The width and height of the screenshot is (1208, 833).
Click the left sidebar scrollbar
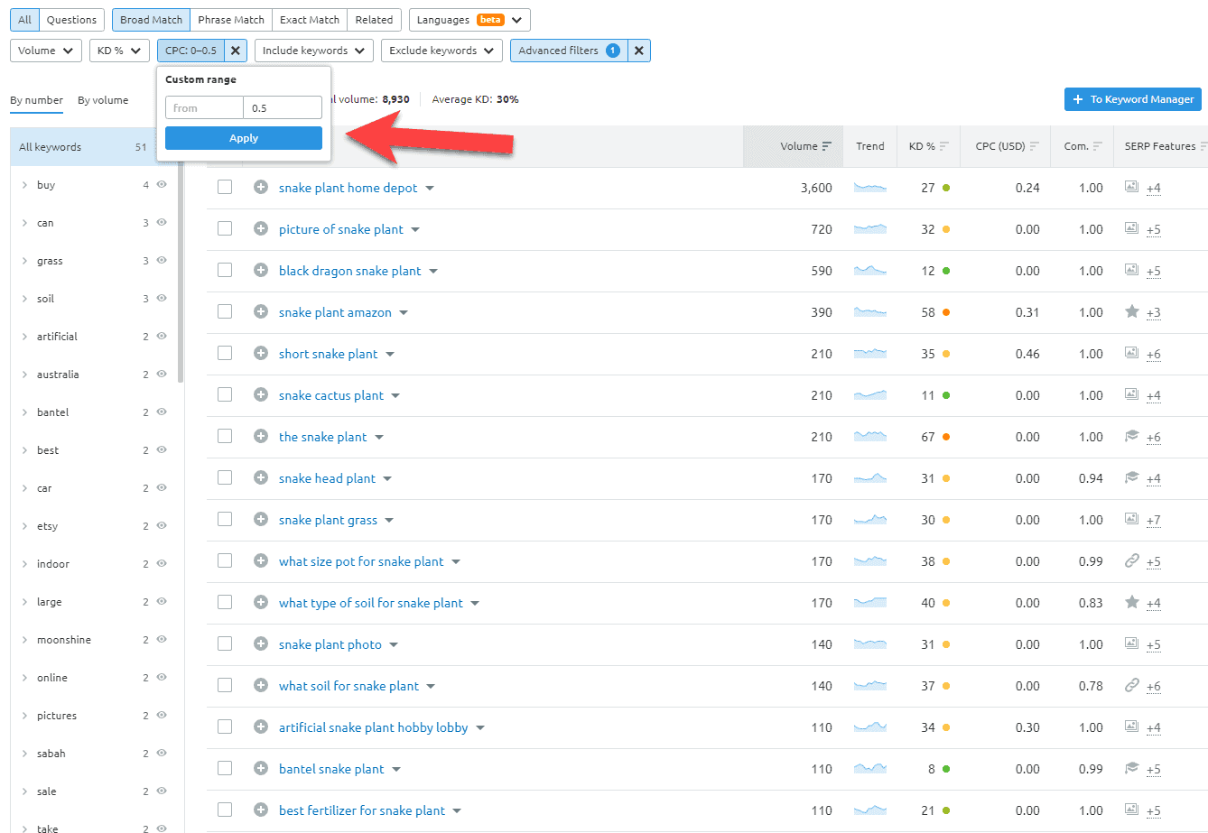181,271
